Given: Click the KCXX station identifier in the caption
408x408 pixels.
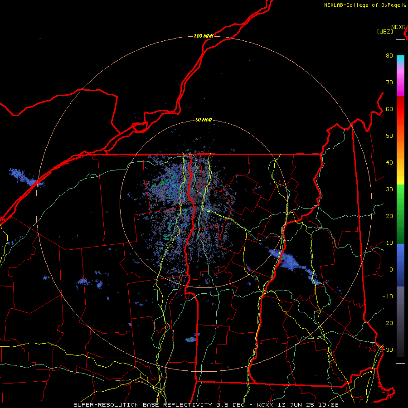Looking at the screenshot, I should 265,405.
